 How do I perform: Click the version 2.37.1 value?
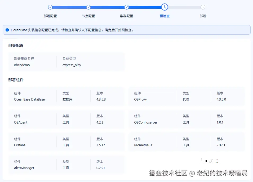(221, 145)
